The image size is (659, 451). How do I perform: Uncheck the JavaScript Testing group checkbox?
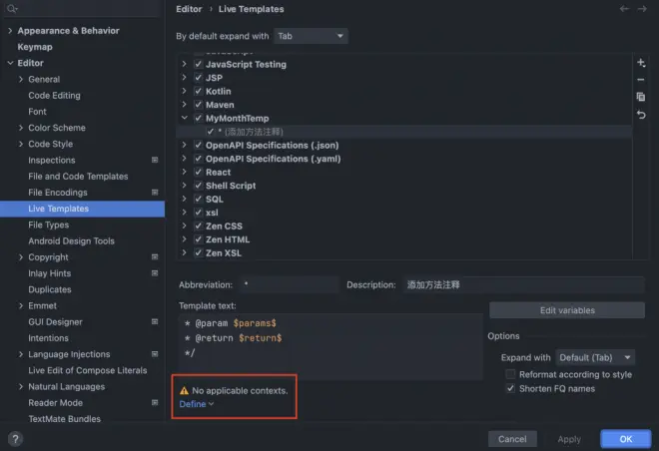199,64
